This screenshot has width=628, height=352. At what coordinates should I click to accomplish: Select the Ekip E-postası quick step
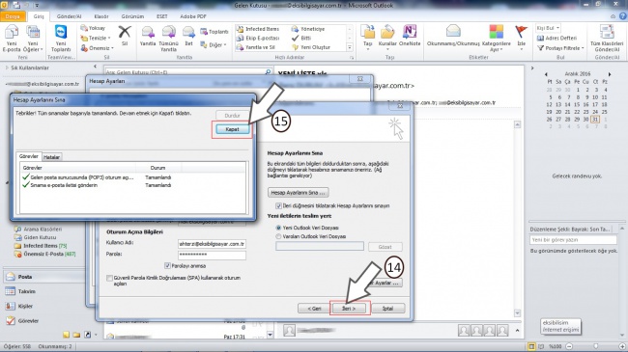(x=258, y=38)
